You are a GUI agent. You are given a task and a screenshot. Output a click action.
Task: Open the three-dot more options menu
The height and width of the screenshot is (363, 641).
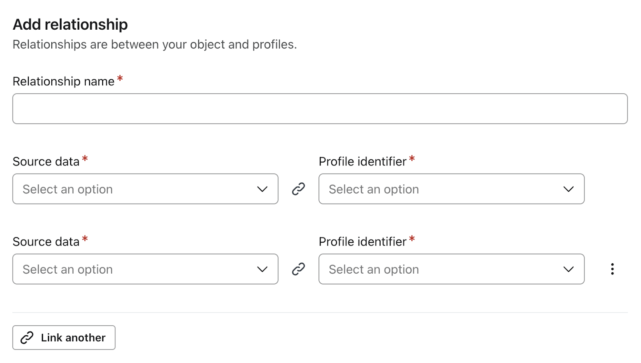click(612, 269)
